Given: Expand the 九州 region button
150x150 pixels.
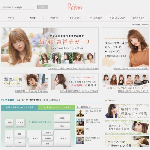Looking at the screenshot, I should click(x=9, y=138).
